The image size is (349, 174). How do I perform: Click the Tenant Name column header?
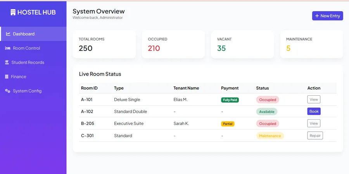(x=186, y=88)
